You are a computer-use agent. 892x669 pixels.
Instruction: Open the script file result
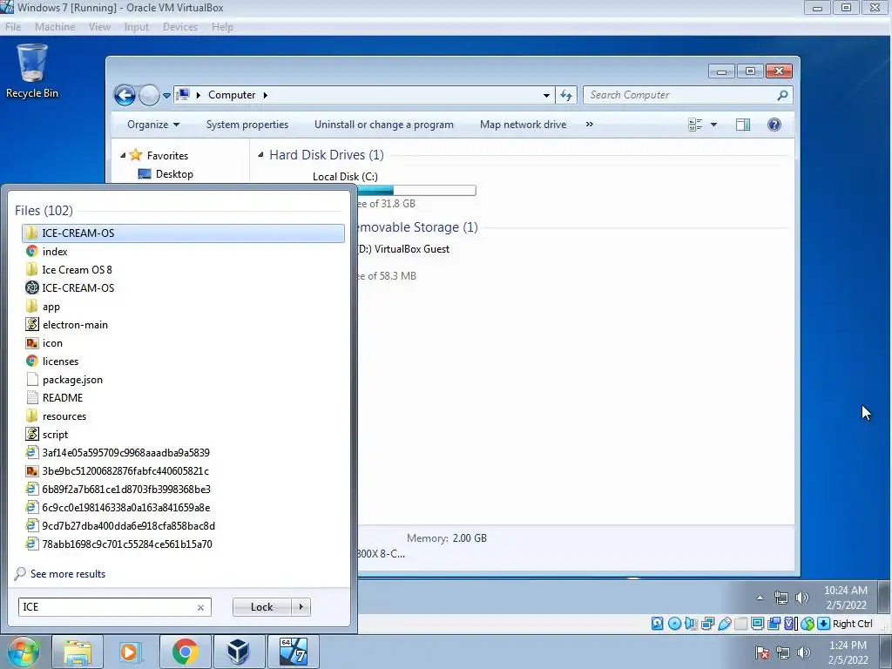(183, 434)
